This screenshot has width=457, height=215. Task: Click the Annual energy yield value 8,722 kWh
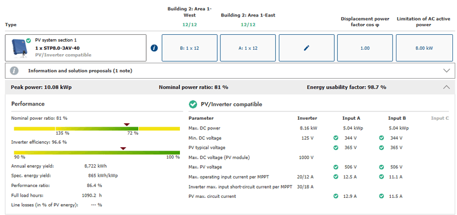coord(95,166)
